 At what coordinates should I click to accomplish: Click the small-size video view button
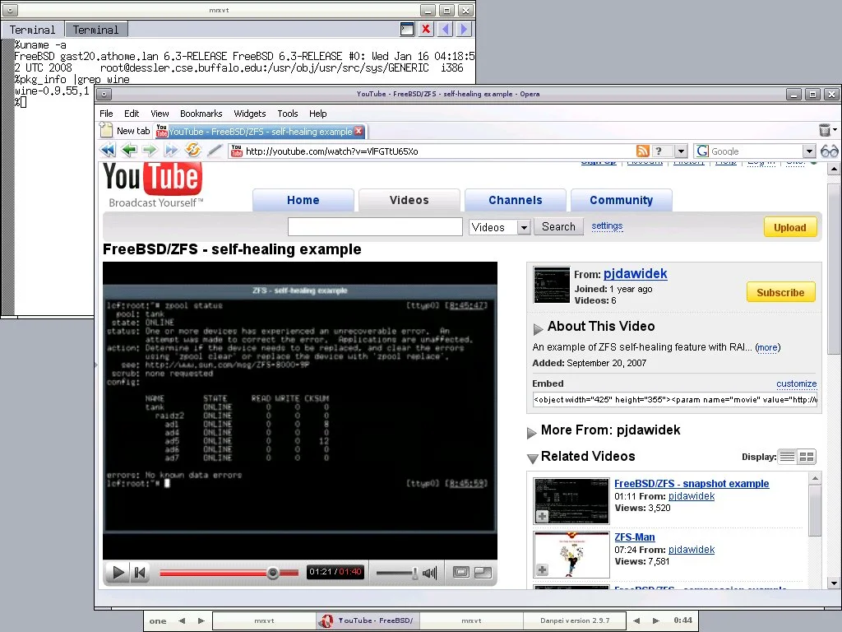460,573
